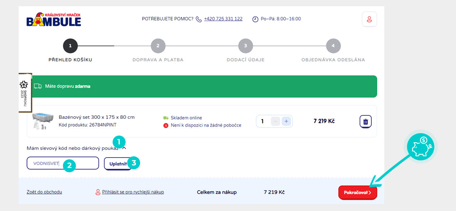The height and width of the screenshot is (211, 456).
Task: Go to step 2 Doprava a platba
Action: [158, 46]
